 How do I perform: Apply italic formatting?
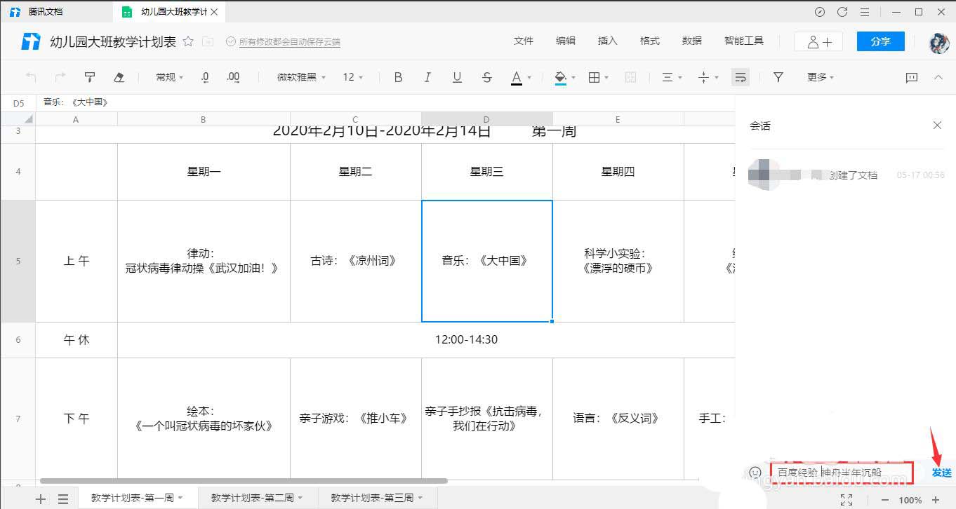point(427,77)
